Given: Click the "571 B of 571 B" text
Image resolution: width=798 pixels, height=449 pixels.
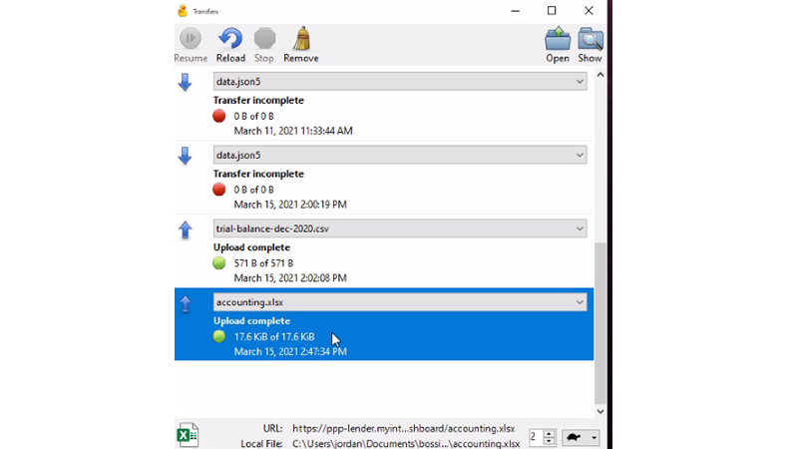Looking at the screenshot, I should pyautogui.click(x=263, y=263).
